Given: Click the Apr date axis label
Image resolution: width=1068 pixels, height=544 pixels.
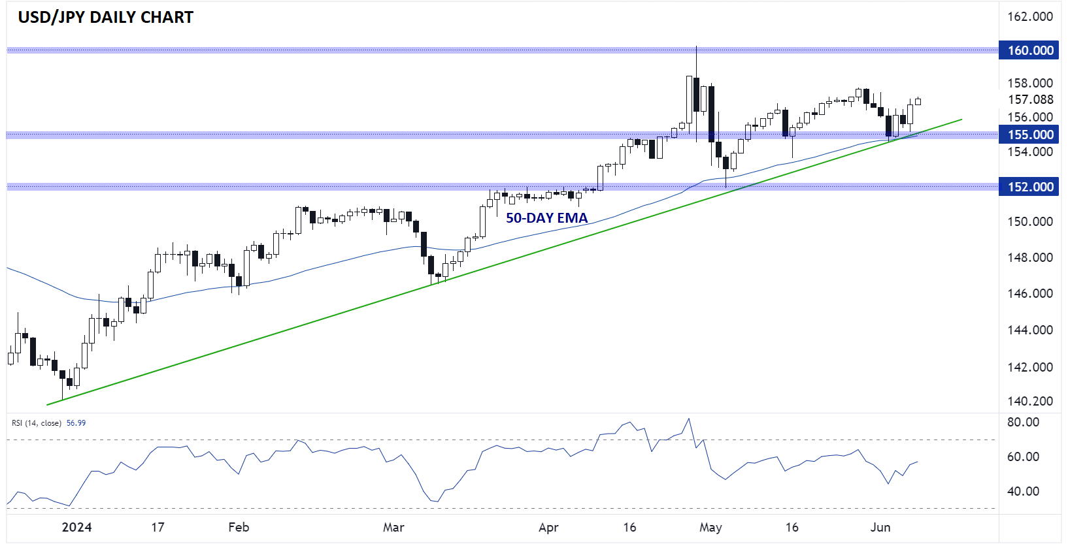Looking at the screenshot, I should 548,528.
